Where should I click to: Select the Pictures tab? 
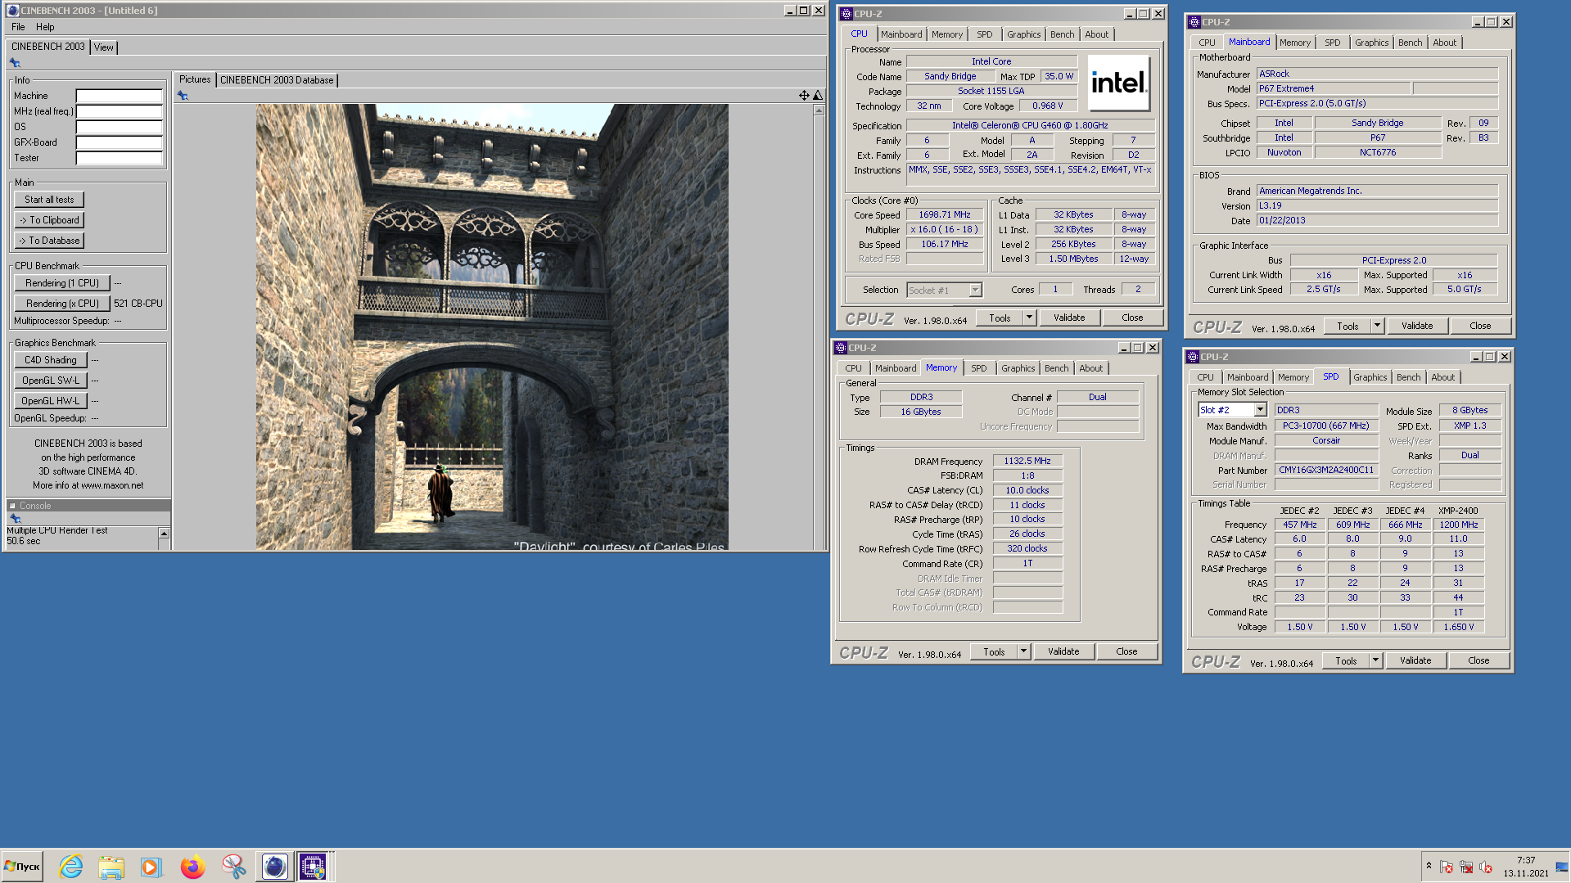click(x=195, y=79)
